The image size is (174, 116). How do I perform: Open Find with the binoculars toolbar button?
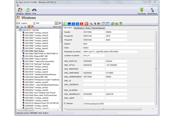tap(34, 11)
